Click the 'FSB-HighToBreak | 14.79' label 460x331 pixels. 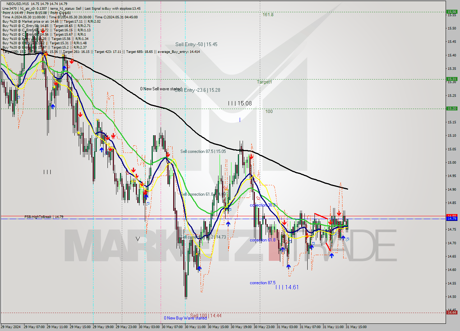pos(44,217)
